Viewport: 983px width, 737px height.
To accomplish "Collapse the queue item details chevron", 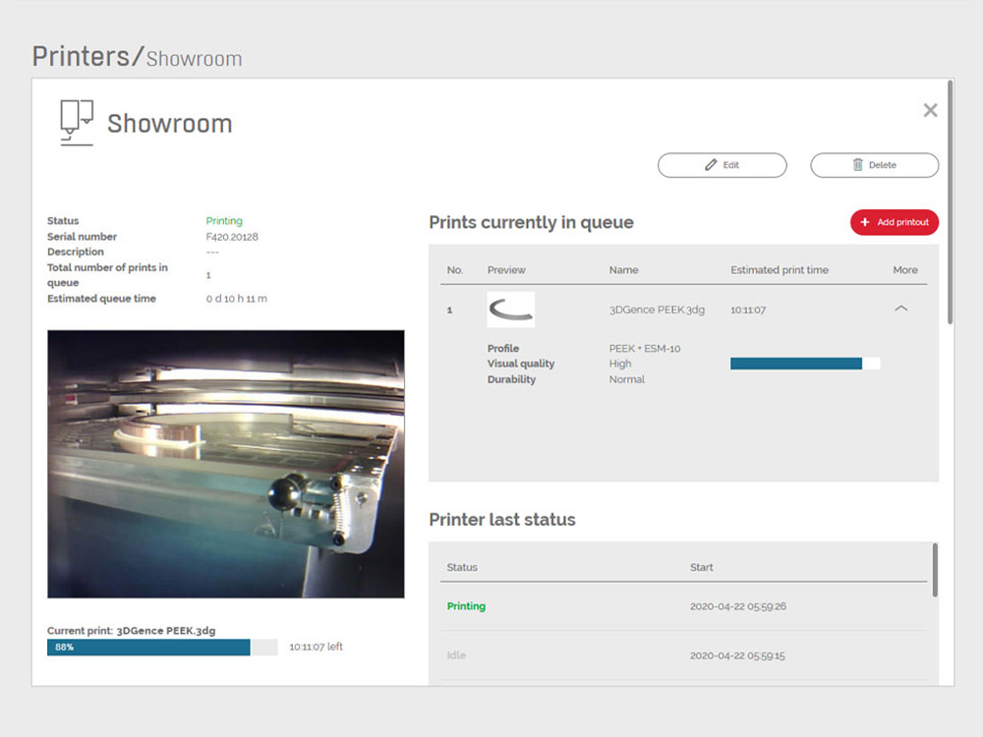I will tap(900, 310).
